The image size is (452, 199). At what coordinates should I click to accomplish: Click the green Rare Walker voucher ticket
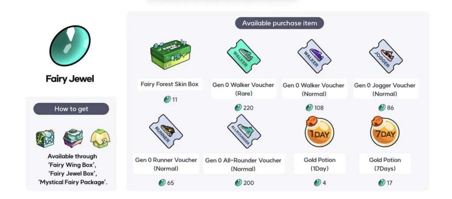244,56
